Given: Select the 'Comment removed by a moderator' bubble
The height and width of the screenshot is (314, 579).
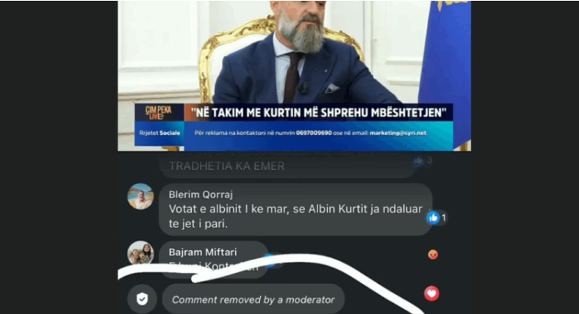Looking at the screenshot, I should tap(253, 299).
